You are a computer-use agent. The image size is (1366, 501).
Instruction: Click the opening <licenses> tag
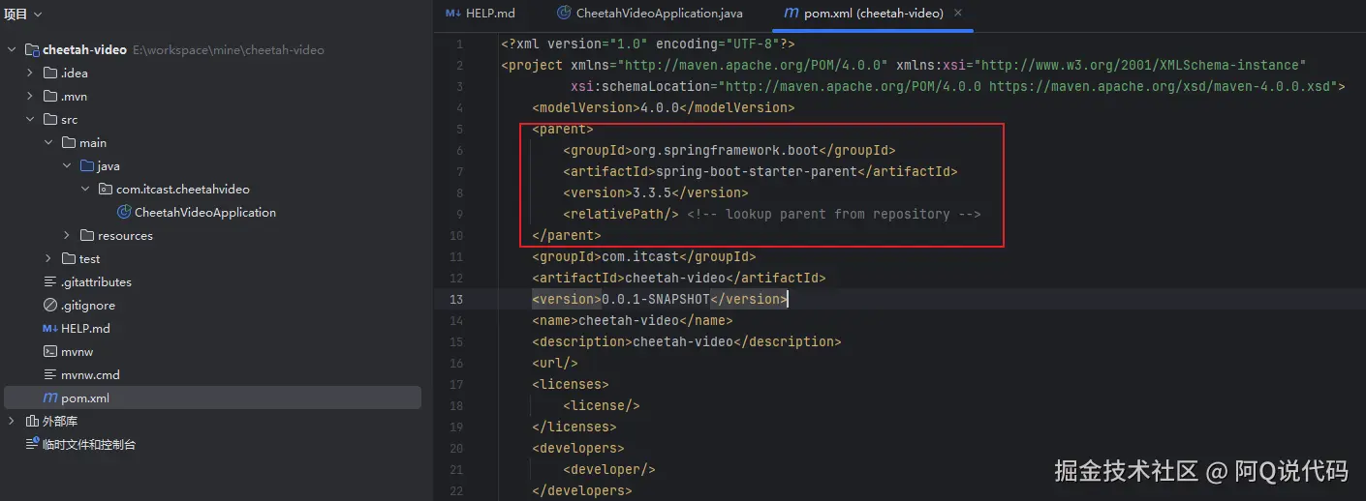[571, 385]
